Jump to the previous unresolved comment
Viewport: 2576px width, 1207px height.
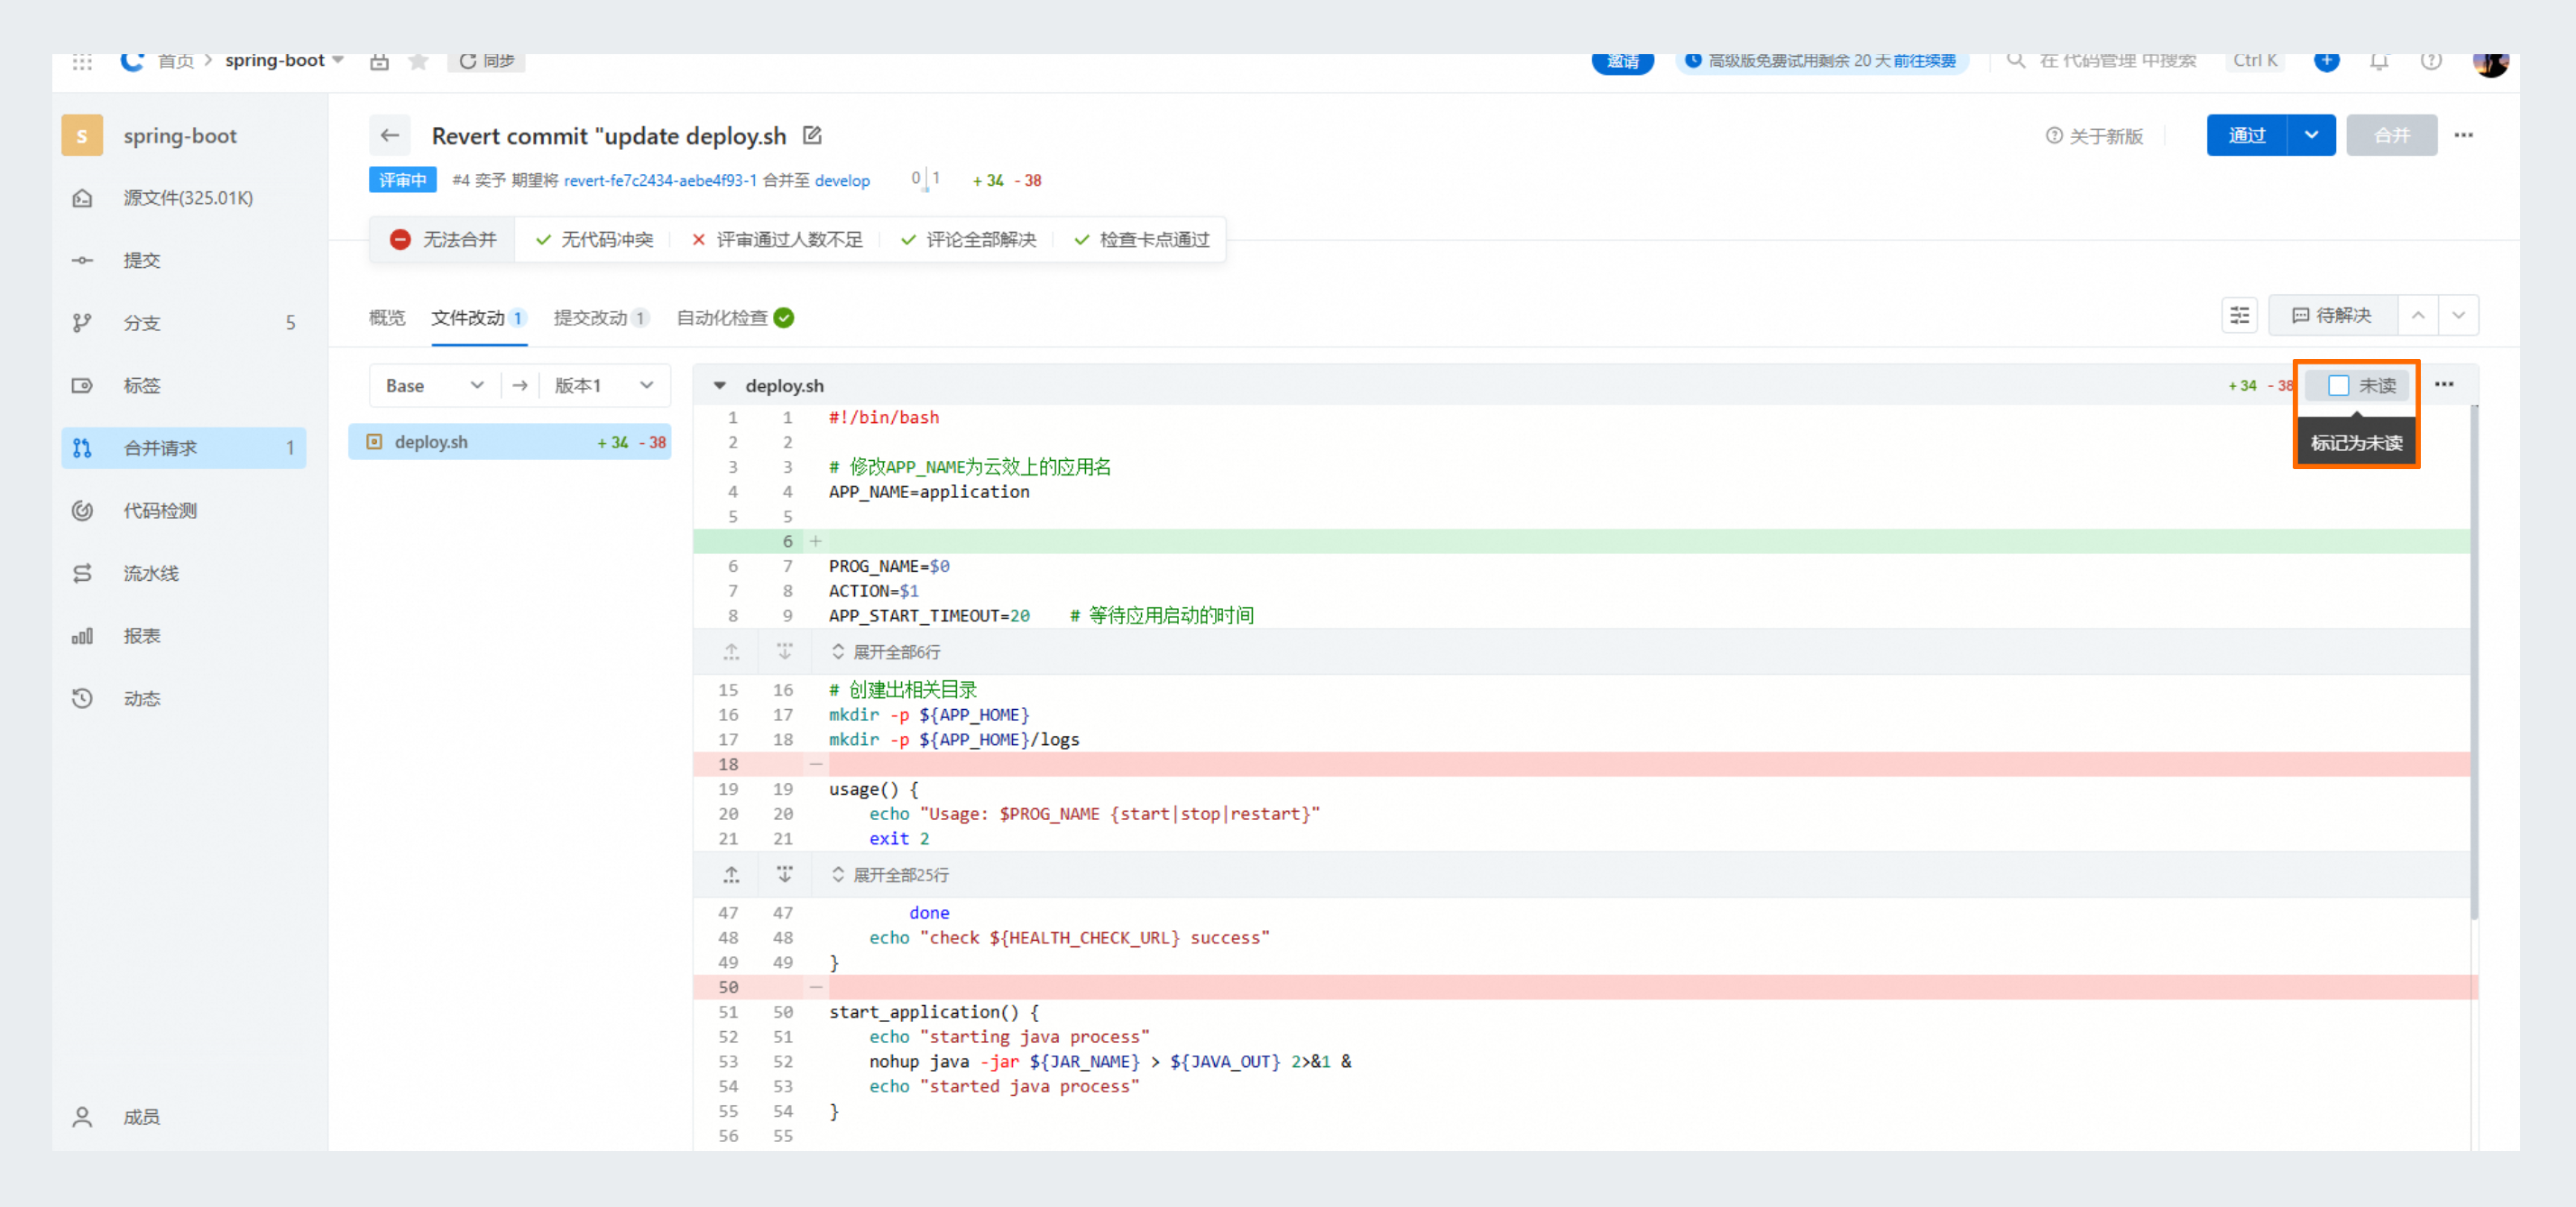2417,315
